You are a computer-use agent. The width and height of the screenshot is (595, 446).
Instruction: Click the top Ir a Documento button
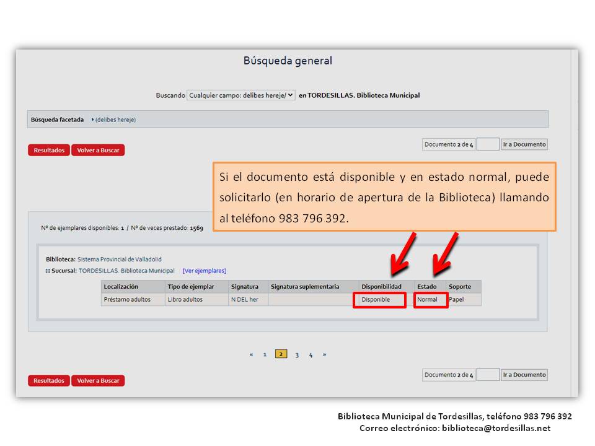click(x=524, y=144)
